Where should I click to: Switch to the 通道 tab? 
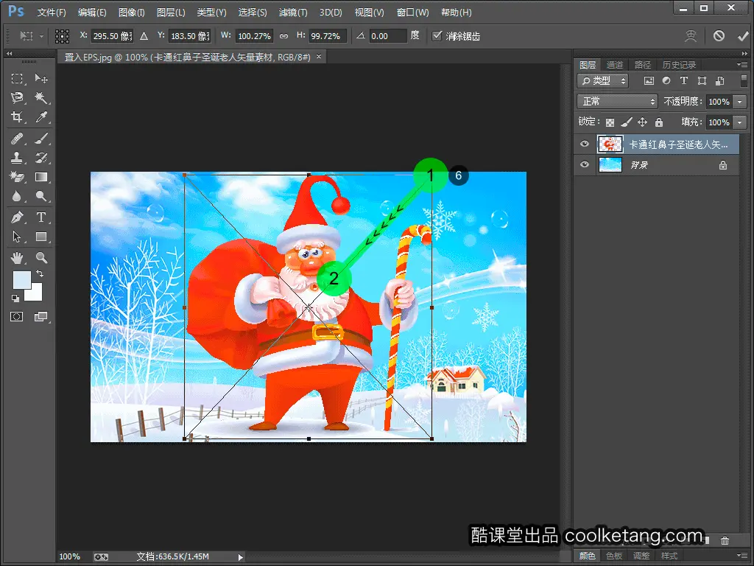[615, 65]
